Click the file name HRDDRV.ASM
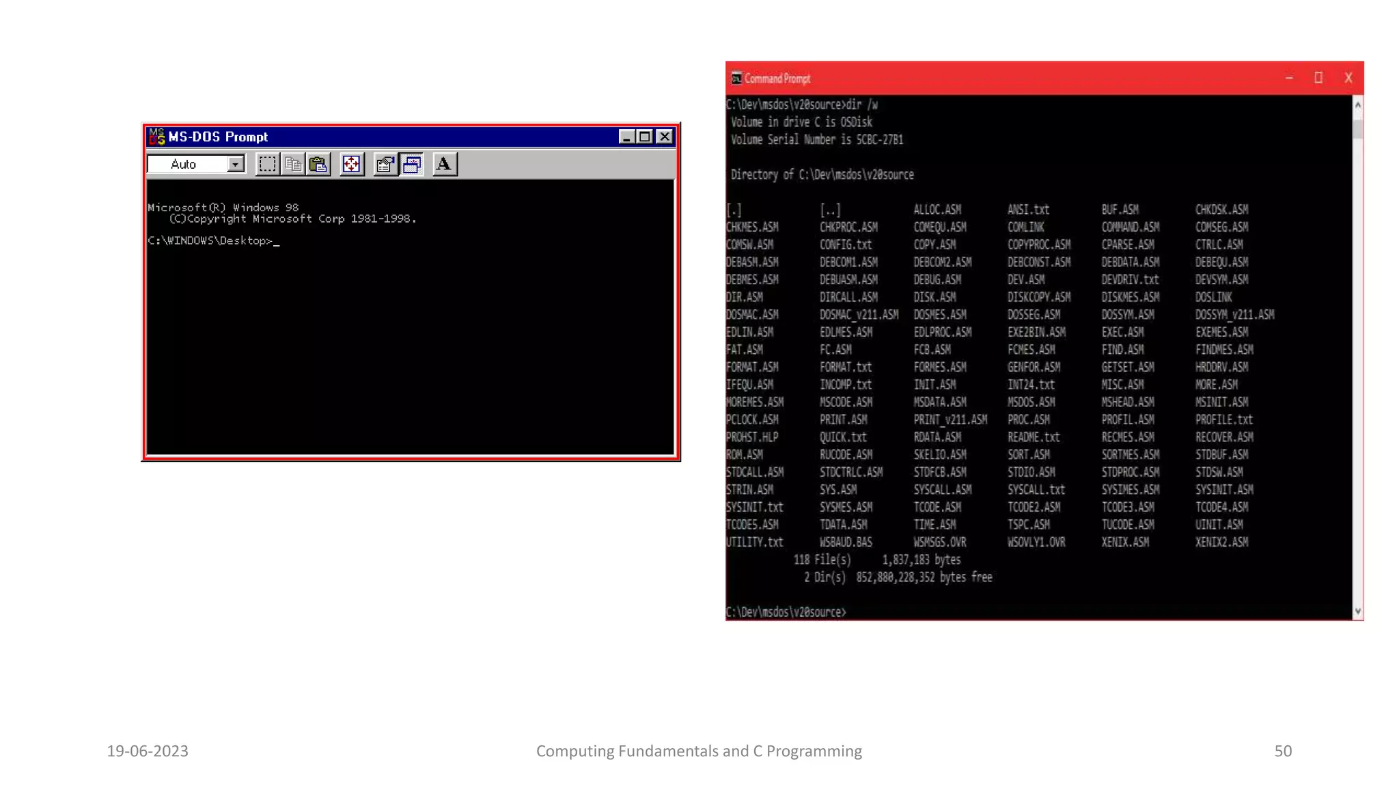 (1221, 368)
